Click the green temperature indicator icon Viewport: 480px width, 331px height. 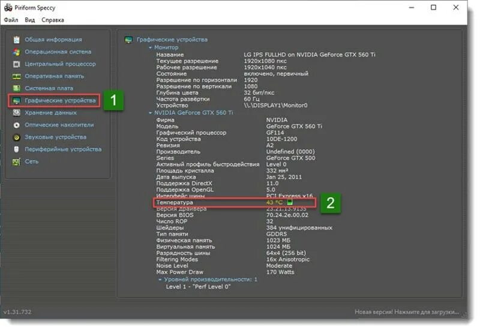click(290, 202)
